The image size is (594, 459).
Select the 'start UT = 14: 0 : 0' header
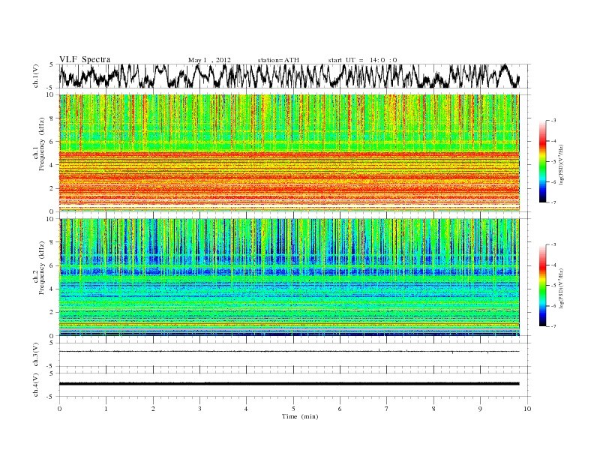[x=362, y=60]
